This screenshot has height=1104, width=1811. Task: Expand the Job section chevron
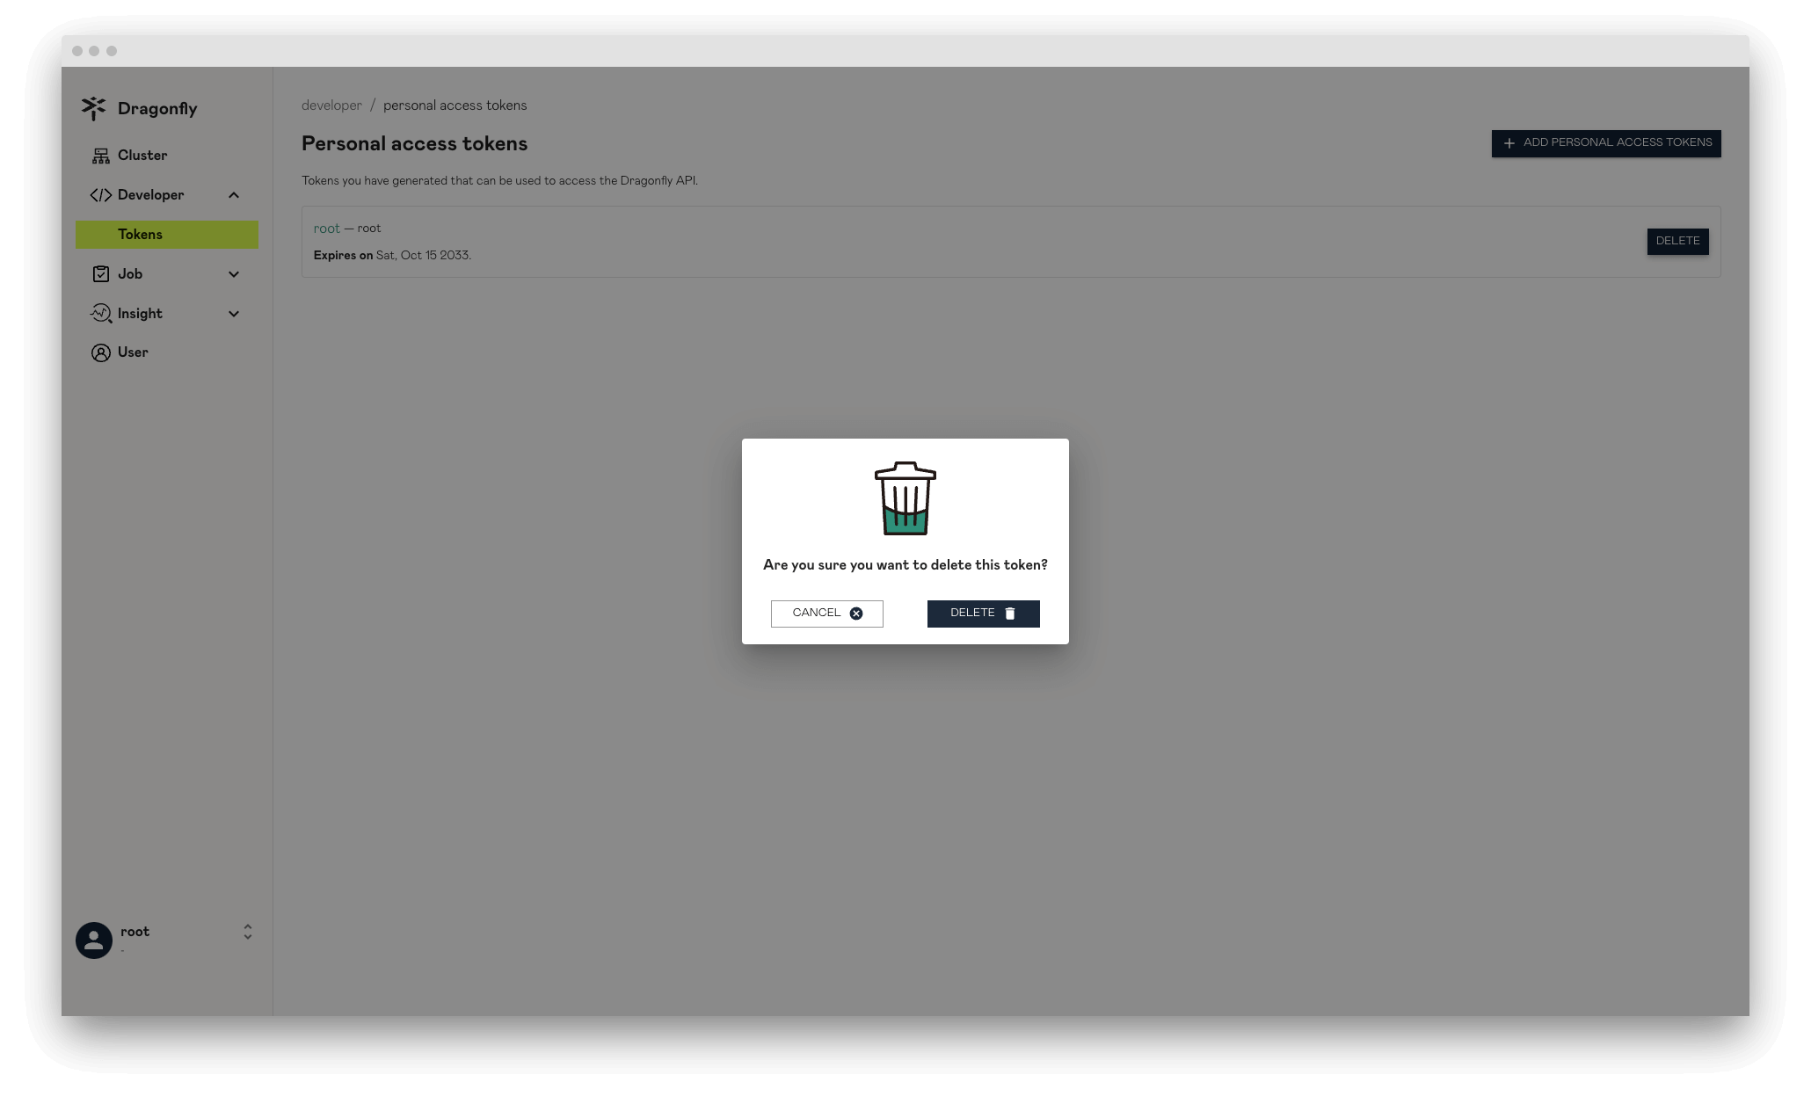[x=234, y=272]
